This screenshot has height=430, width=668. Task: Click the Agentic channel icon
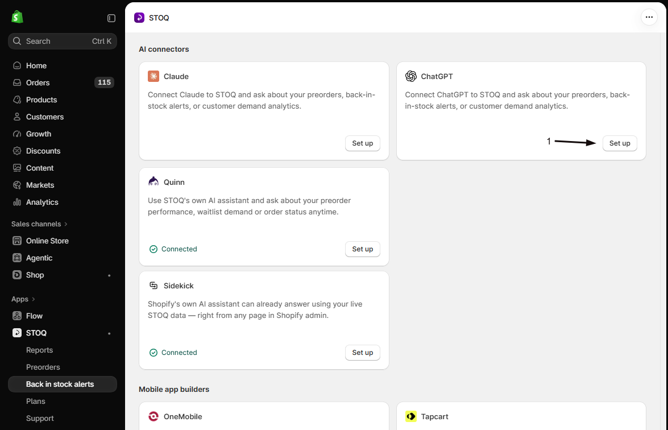coord(17,258)
